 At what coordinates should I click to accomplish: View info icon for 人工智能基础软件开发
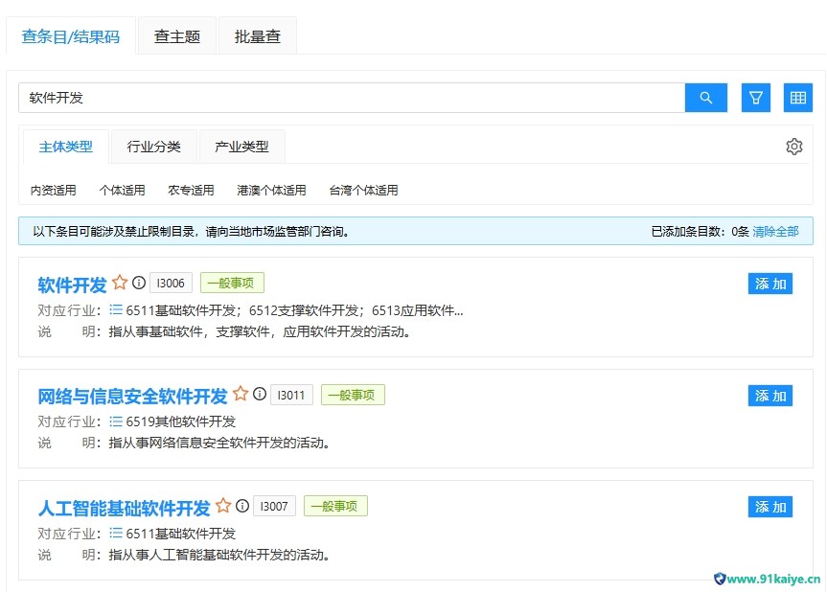242,506
